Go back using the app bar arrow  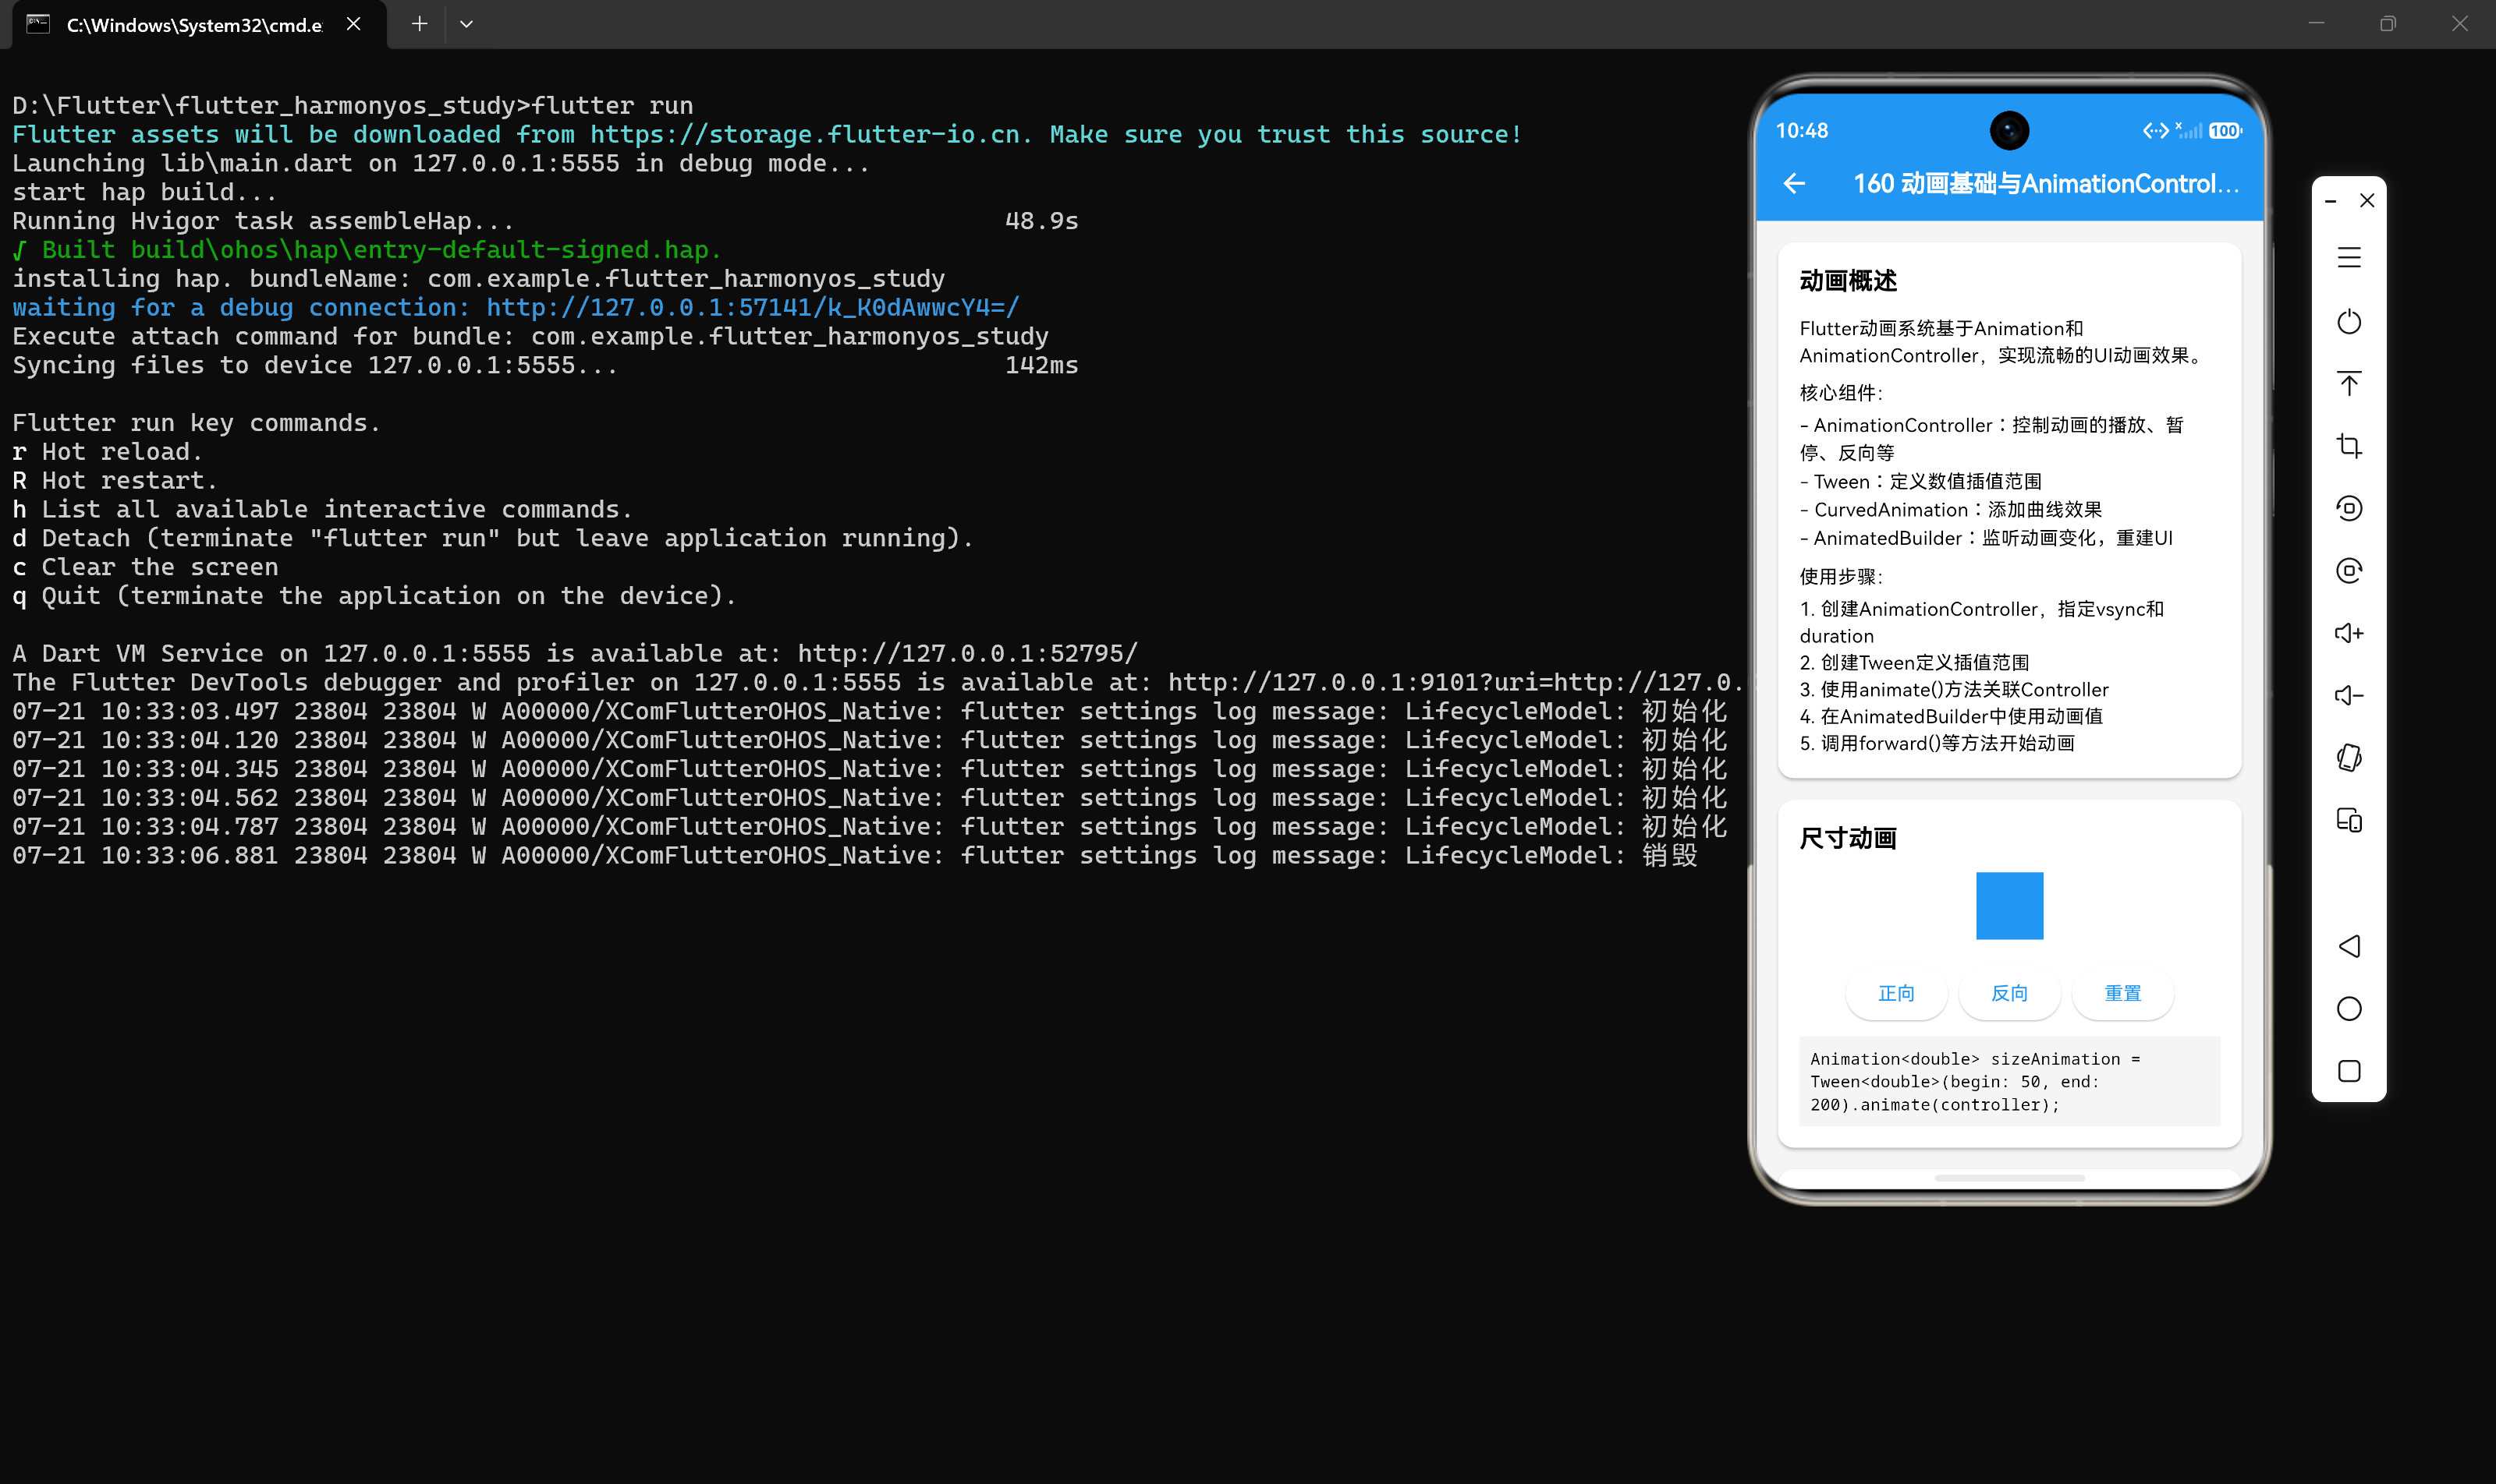[x=1795, y=183]
